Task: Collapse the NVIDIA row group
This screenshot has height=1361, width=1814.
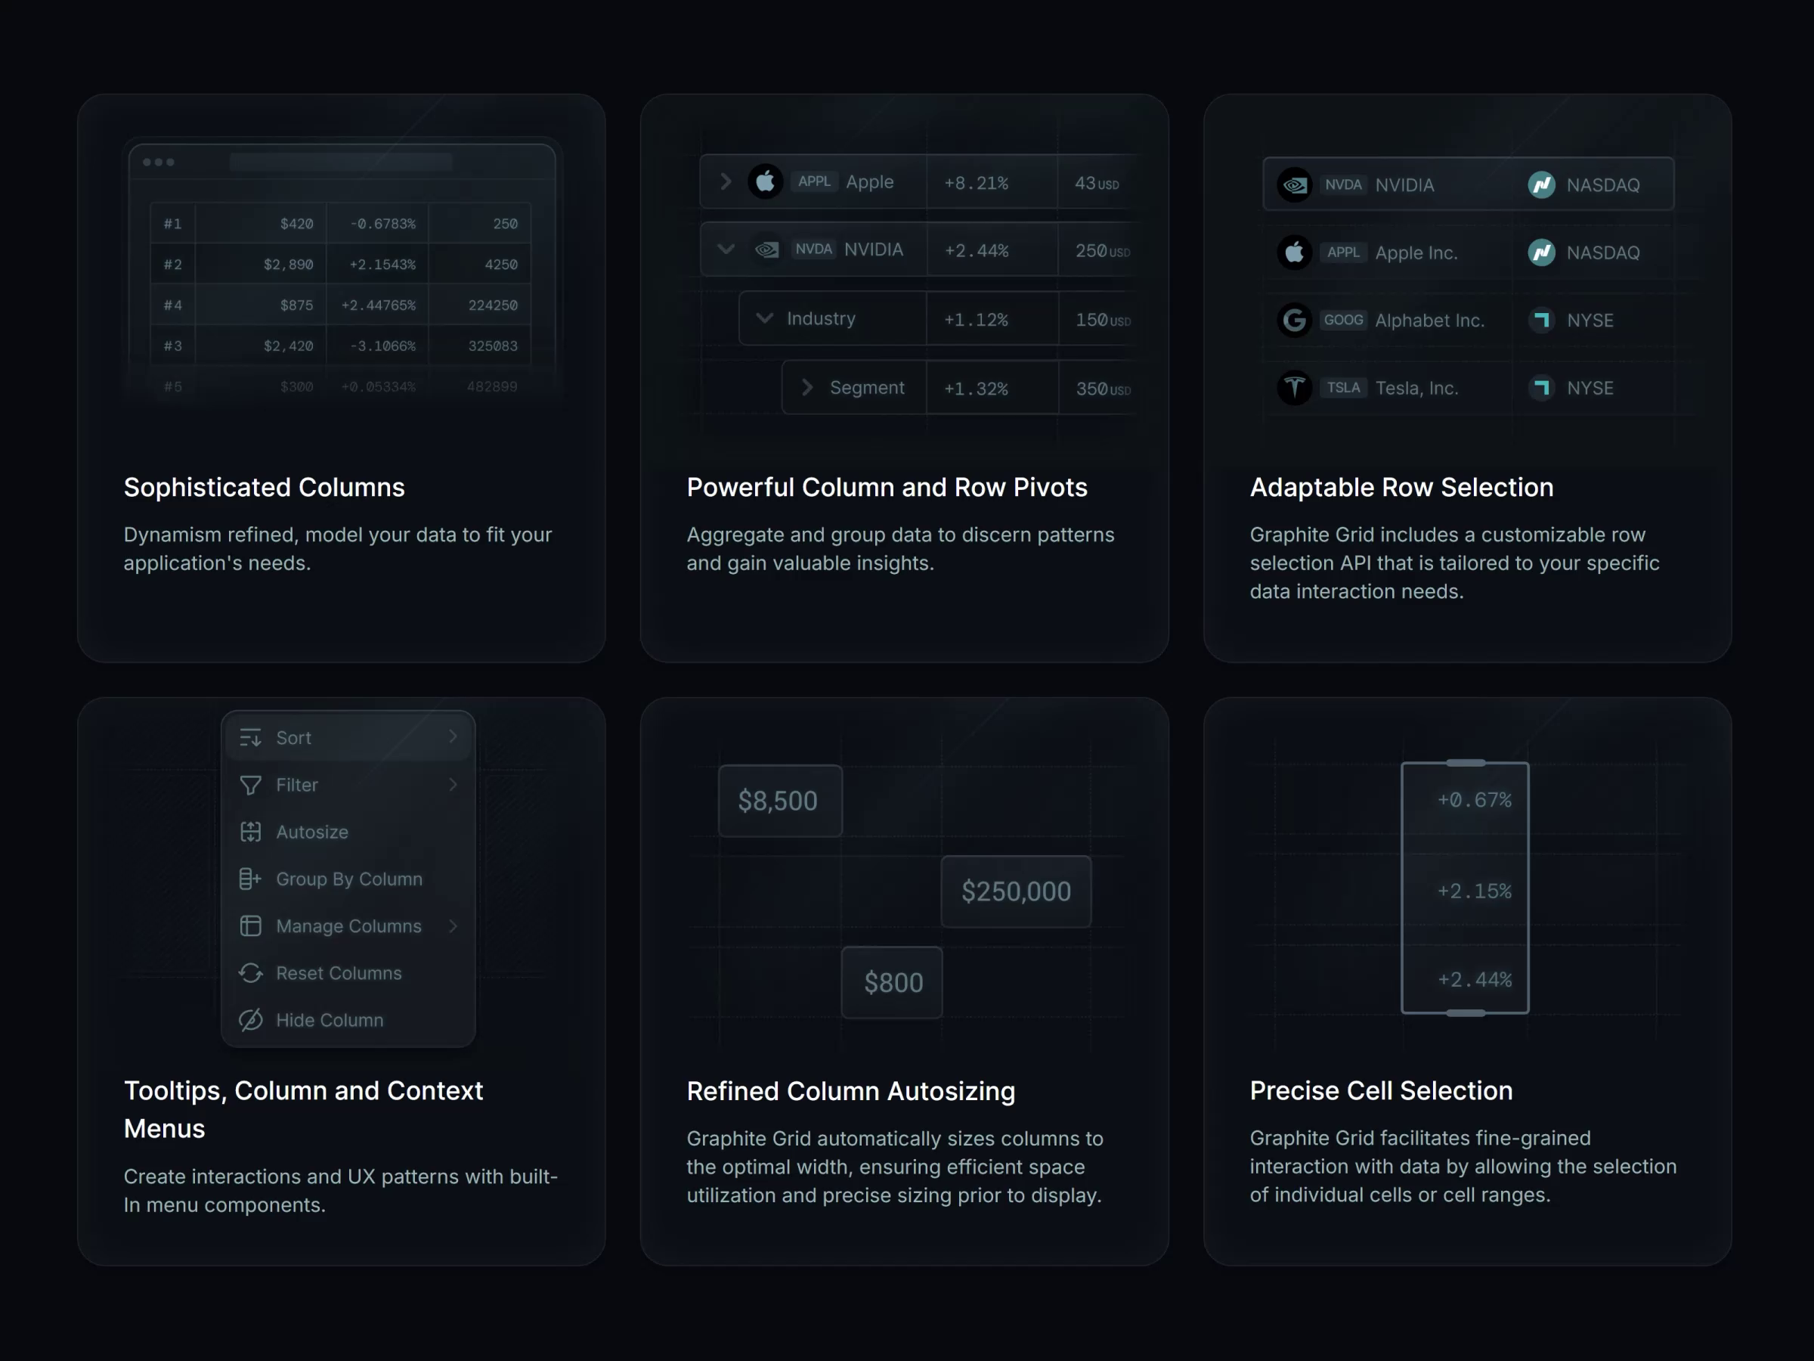Action: click(x=725, y=250)
